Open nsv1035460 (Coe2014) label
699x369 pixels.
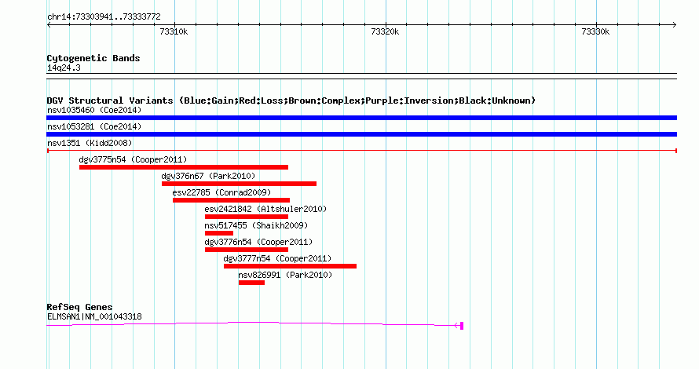(94, 110)
